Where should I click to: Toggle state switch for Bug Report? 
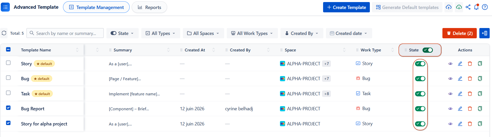(420, 109)
